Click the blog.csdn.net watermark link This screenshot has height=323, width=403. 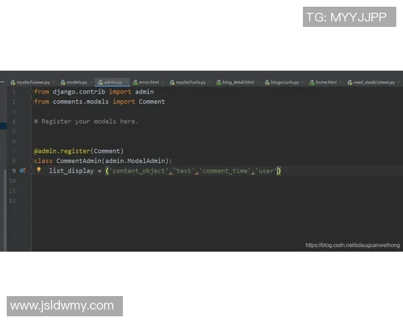352,246
